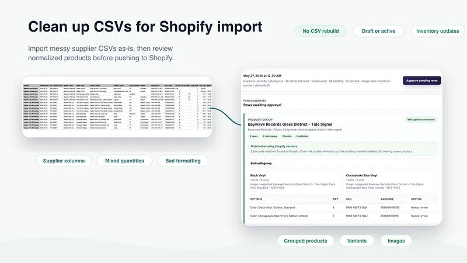Click the Approve pending rows button

[421, 81]
